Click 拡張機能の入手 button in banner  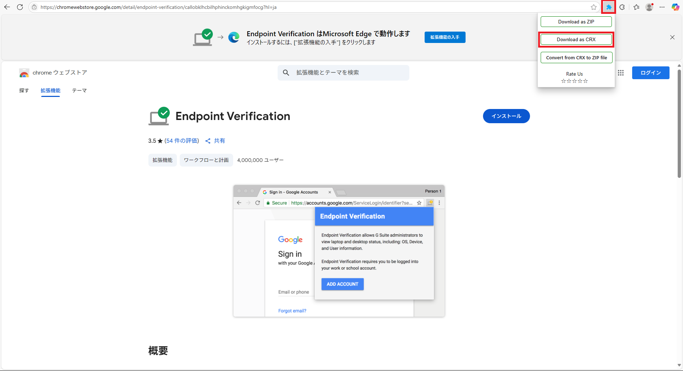[445, 37]
